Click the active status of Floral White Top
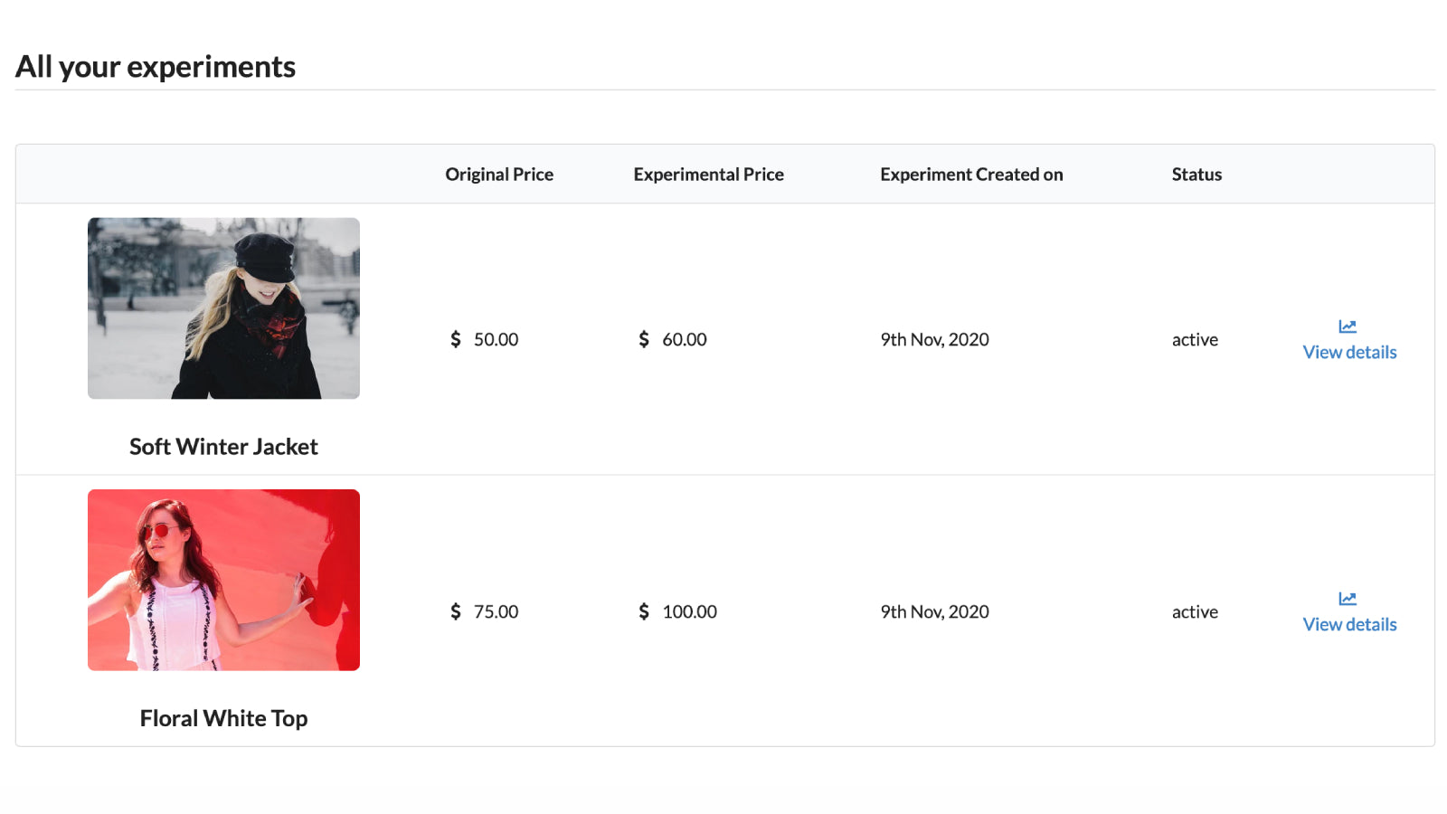The width and height of the screenshot is (1447, 814). point(1195,611)
